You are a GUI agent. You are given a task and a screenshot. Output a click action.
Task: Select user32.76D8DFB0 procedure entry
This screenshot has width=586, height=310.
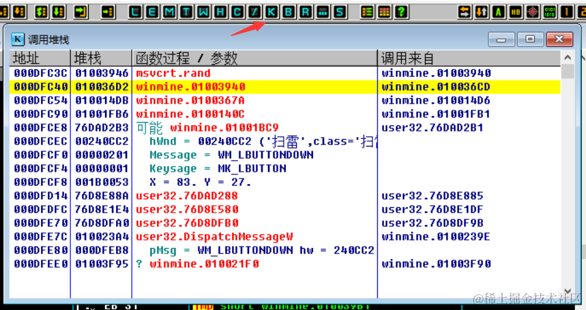click(x=187, y=223)
